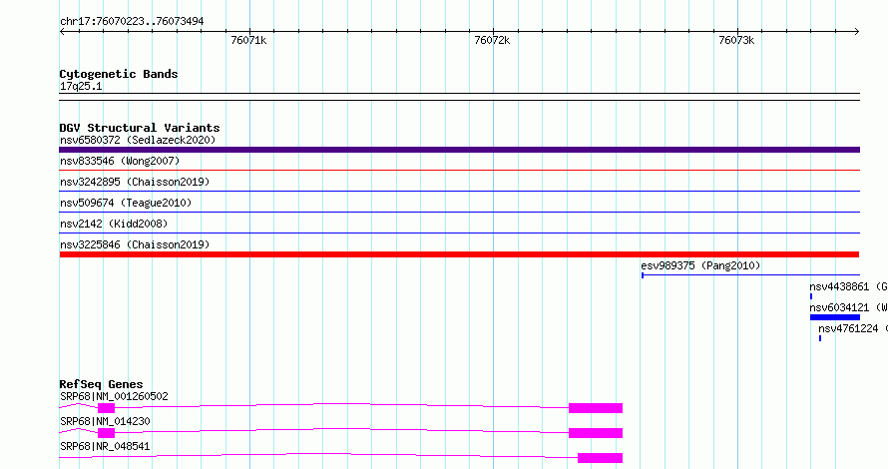Image resolution: width=888 pixels, height=469 pixels.
Task: Select the nsv3225846 (Chaisson2019) label
Action: (135, 244)
